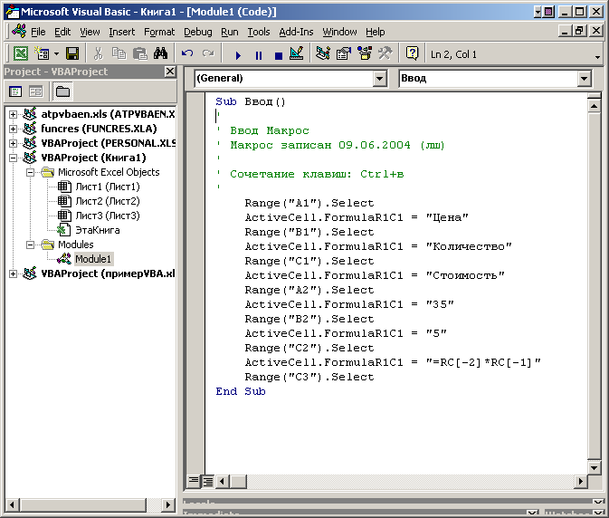
Task: Open Find with binoculars icon
Action: (x=160, y=53)
